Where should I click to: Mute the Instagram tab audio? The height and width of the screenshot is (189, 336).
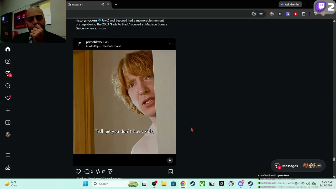point(103,4)
